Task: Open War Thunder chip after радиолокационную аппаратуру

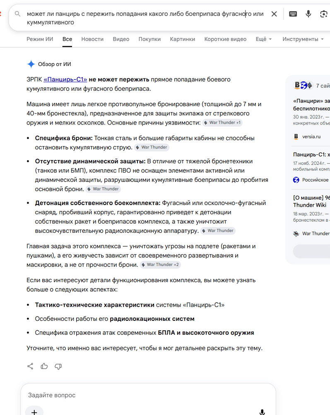Action: pos(218,230)
